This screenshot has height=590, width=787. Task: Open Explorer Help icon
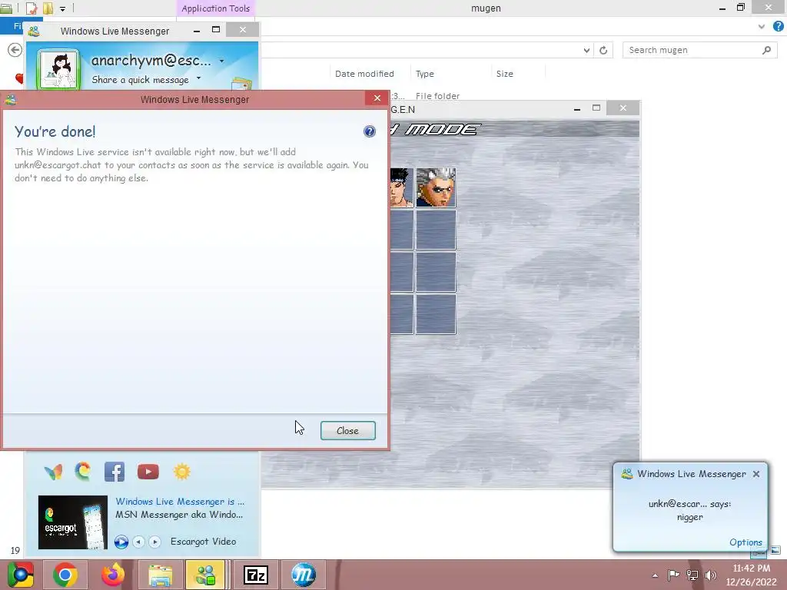point(778,26)
